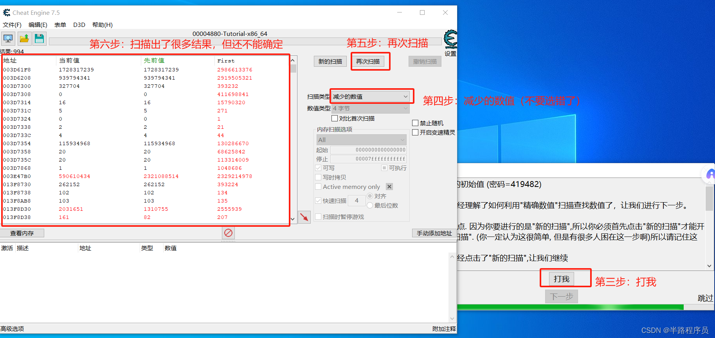Click results list scroll up arrow
Image resolution: width=715 pixels, height=338 pixels.
(x=293, y=60)
